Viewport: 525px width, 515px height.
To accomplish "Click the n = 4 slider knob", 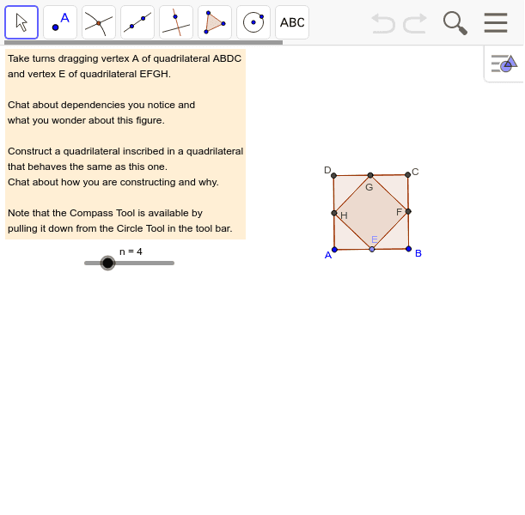I will click(x=107, y=264).
